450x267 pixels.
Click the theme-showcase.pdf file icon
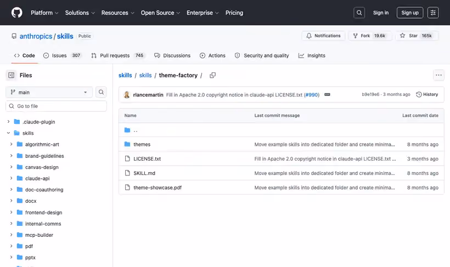click(x=127, y=188)
